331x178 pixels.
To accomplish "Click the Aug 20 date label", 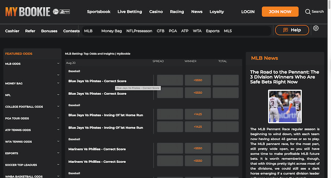I will 71,63.
